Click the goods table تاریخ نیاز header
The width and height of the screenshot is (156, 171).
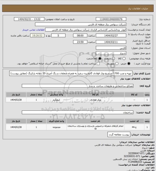(16, 94)
